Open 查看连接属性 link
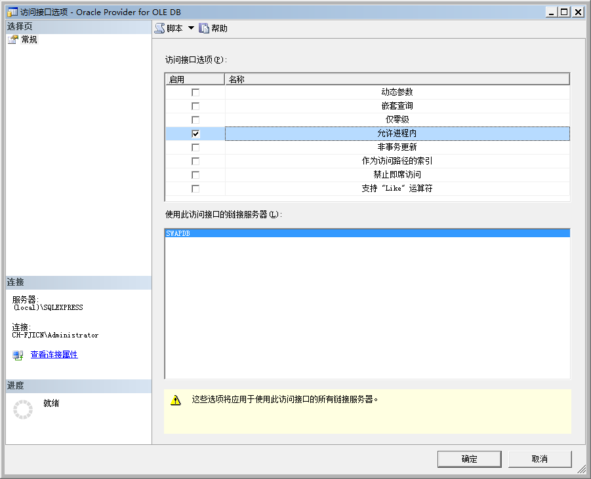The width and height of the screenshot is (591, 479). click(54, 354)
